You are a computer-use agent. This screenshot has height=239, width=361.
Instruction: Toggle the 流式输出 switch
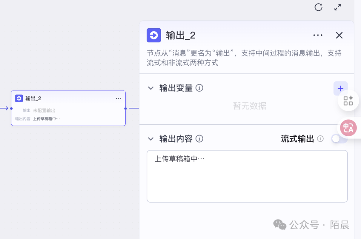point(339,139)
